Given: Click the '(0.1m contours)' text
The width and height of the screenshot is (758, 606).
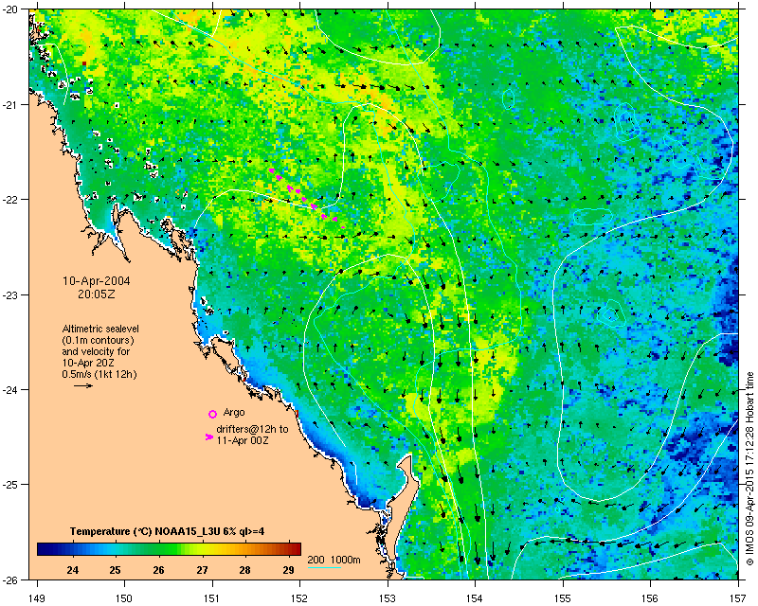Looking at the screenshot, I should [99, 340].
